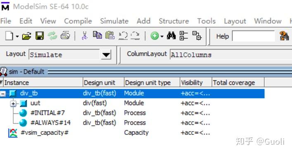The height and width of the screenshot is (153, 292).
Task: Open the New file icon's dropdown arrow
Action: click(17, 36)
